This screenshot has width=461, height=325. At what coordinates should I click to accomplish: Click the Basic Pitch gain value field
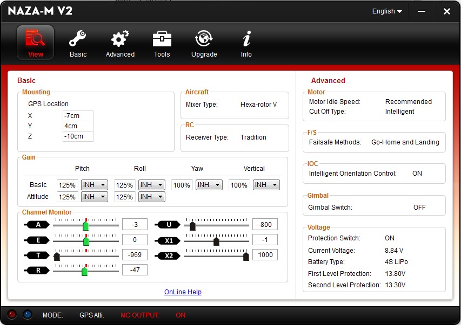[68, 185]
